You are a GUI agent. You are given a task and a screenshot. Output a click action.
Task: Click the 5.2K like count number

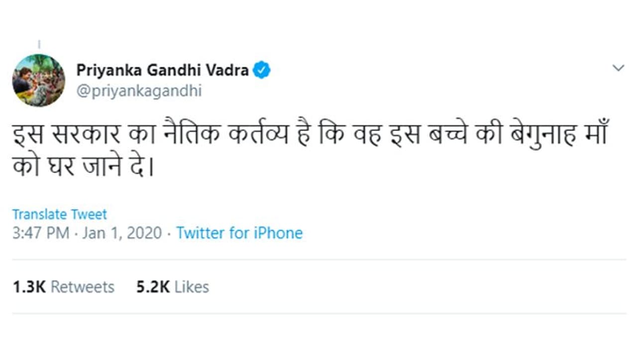[153, 287]
